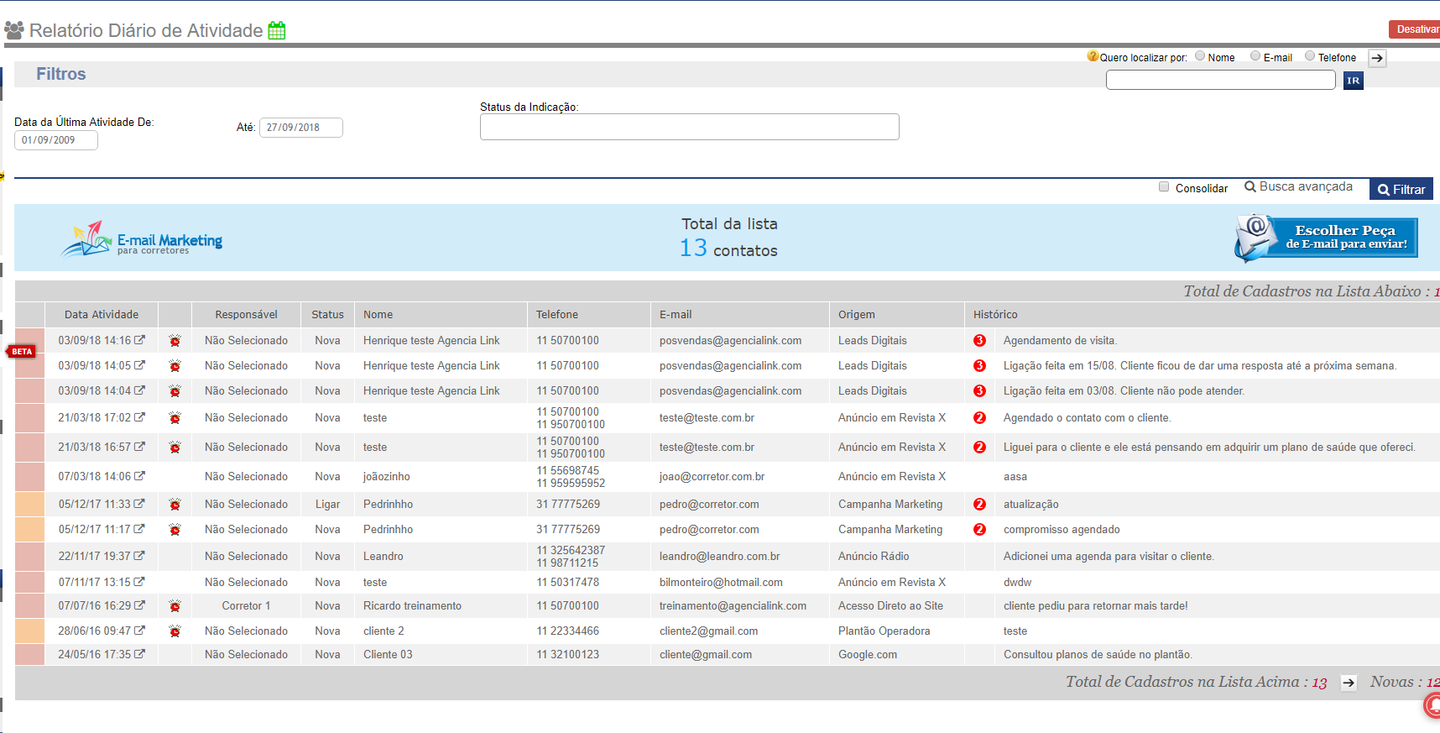
Task: Click the arrow icon beside the Telefone option
Action: (1377, 58)
